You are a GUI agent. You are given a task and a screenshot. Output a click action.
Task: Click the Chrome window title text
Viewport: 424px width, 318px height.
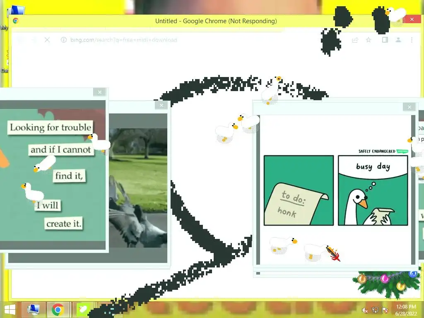coord(216,21)
